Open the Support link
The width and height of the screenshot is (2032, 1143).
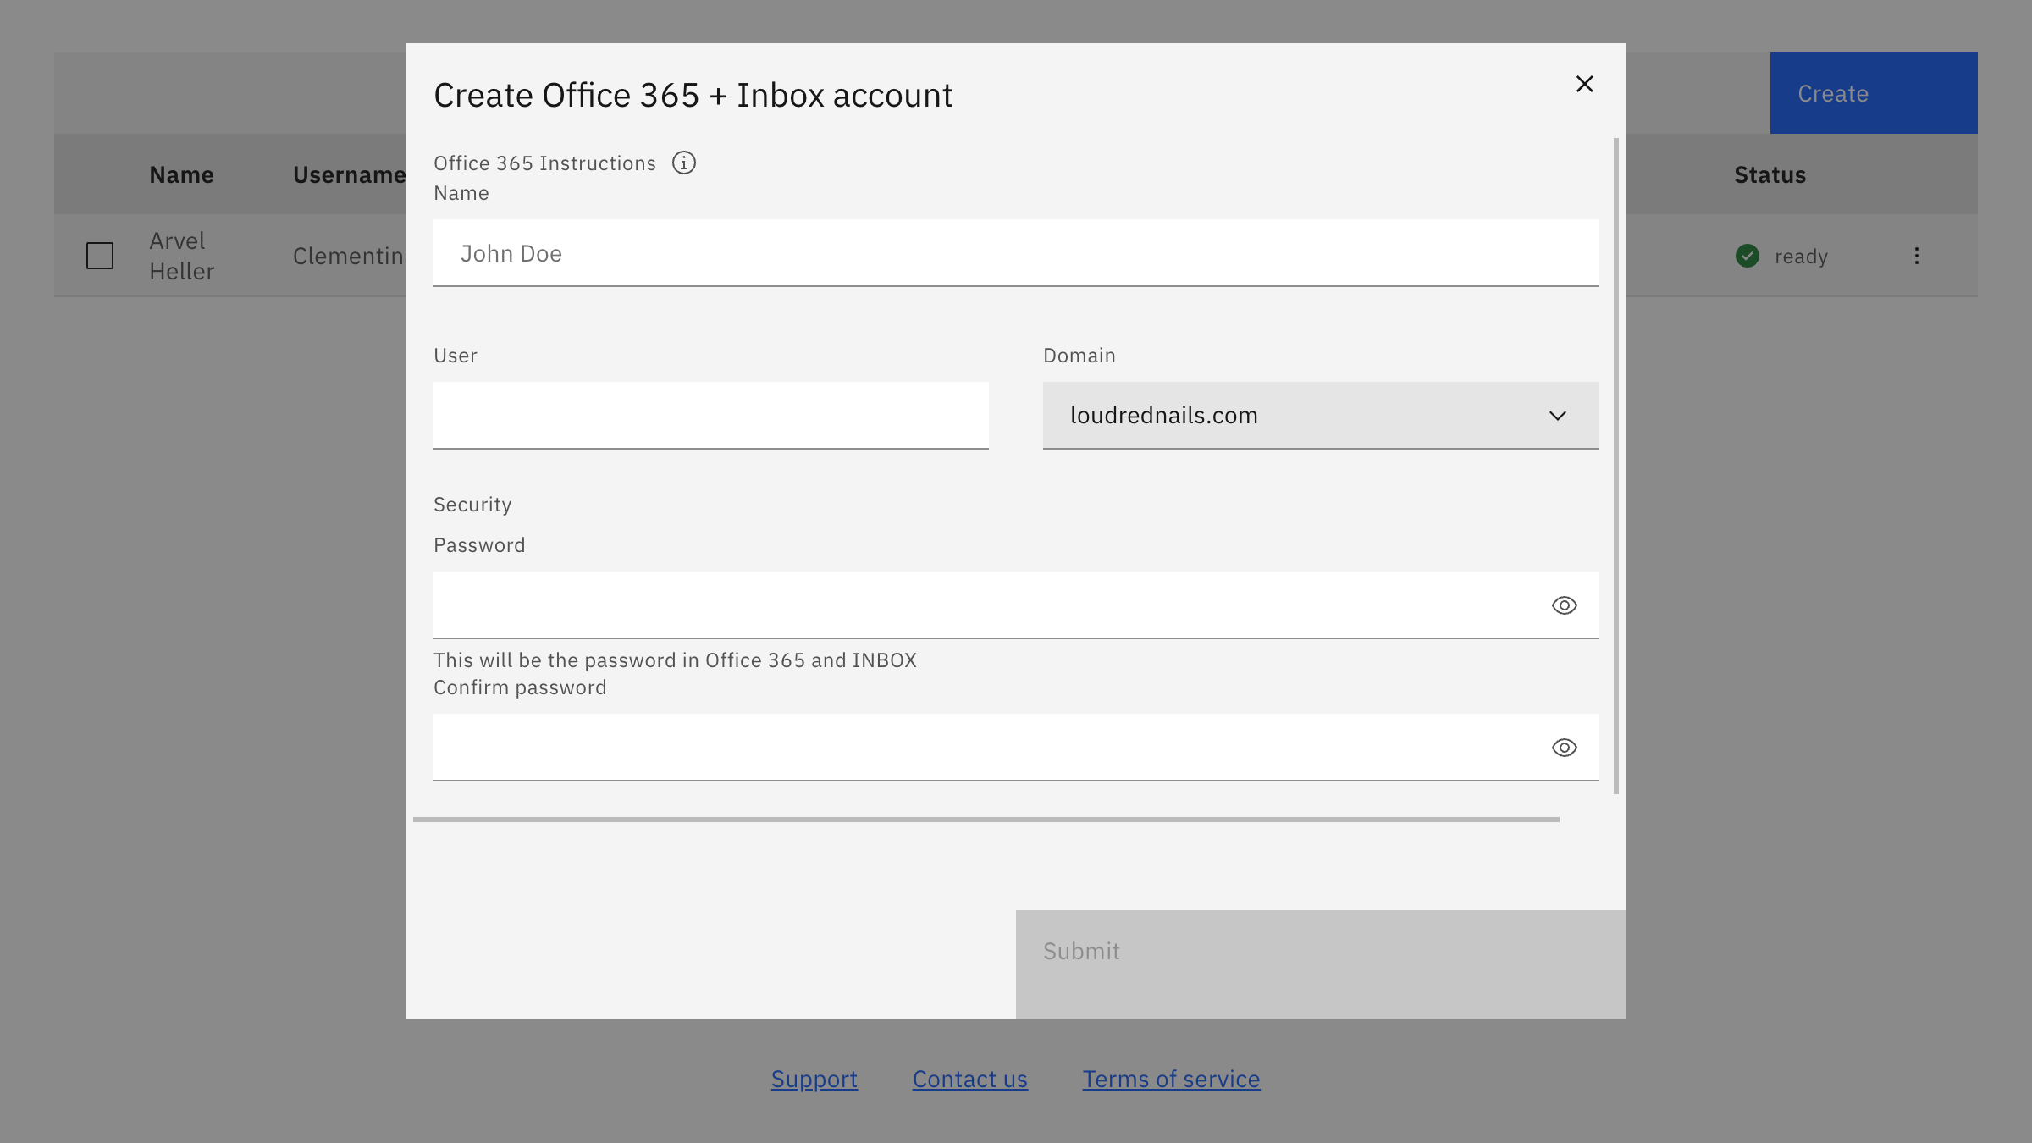[814, 1079]
